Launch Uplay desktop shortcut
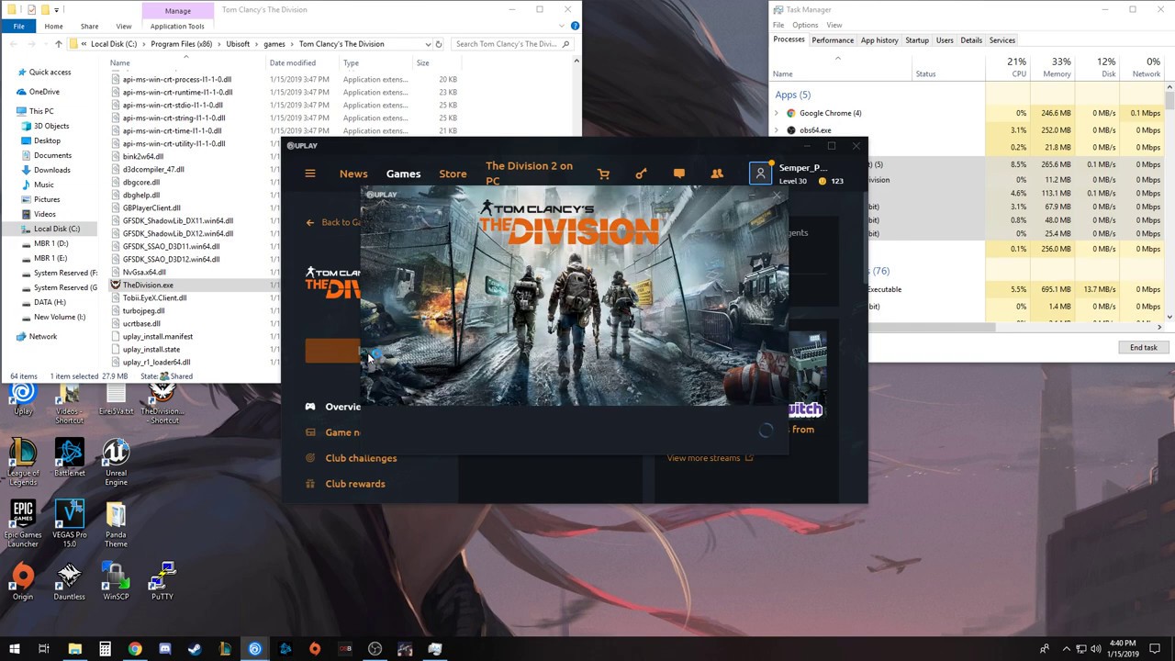The width and height of the screenshot is (1175, 661). pos(23,399)
